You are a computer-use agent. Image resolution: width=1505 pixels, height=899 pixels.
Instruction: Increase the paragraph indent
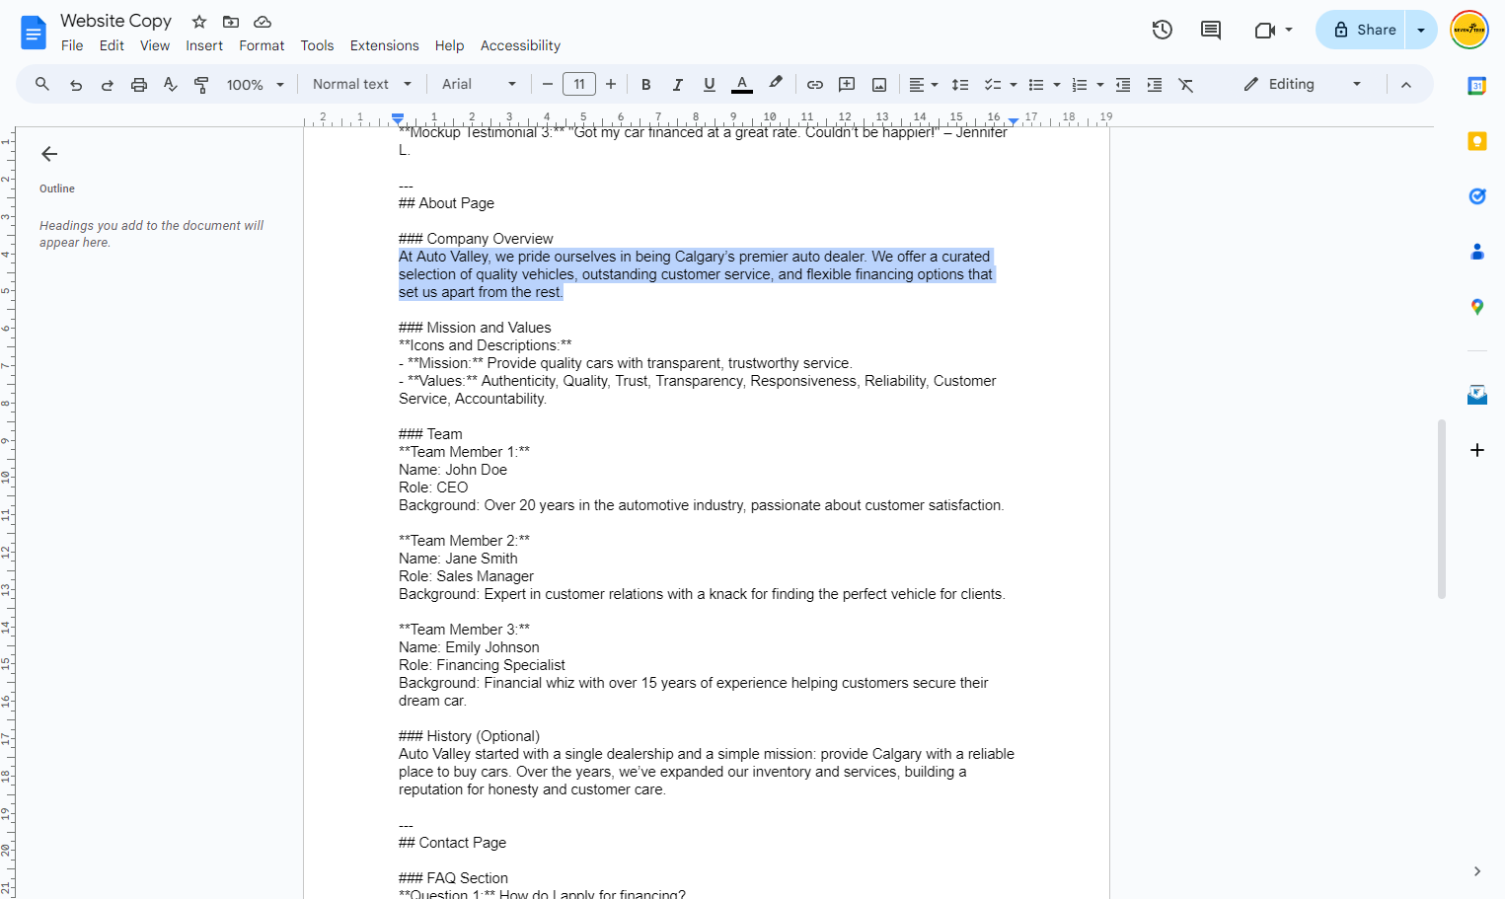pyautogui.click(x=1155, y=85)
